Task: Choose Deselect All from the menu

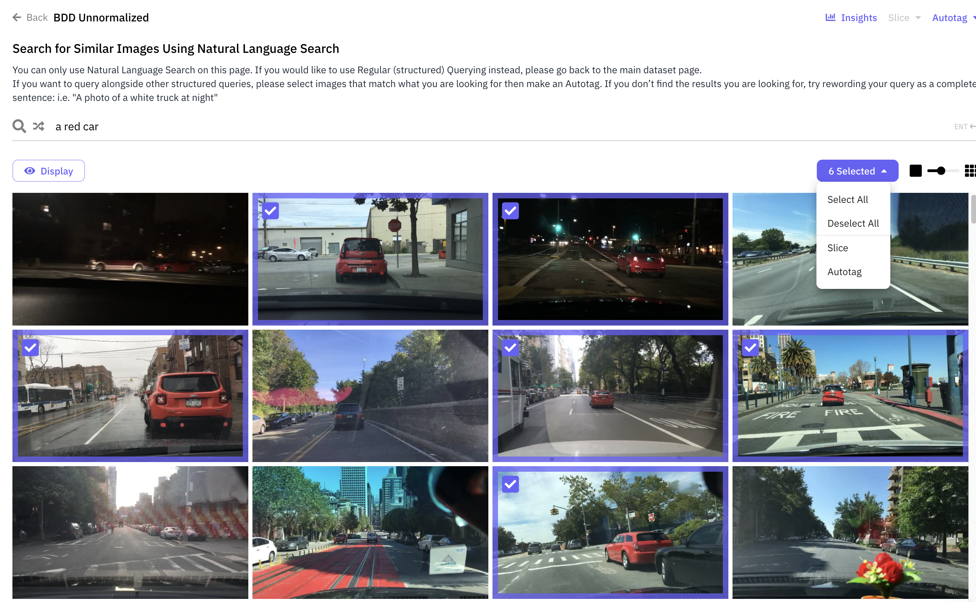Action: click(x=853, y=223)
